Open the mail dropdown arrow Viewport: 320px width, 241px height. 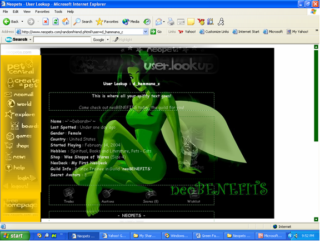point(164,22)
